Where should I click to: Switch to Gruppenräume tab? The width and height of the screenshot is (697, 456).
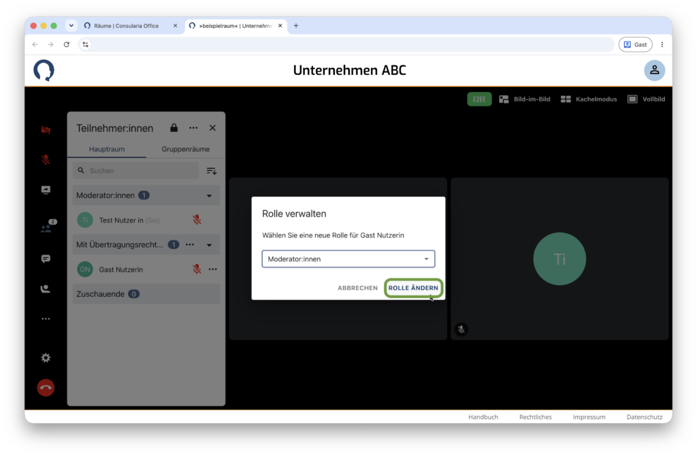coord(185,149)
